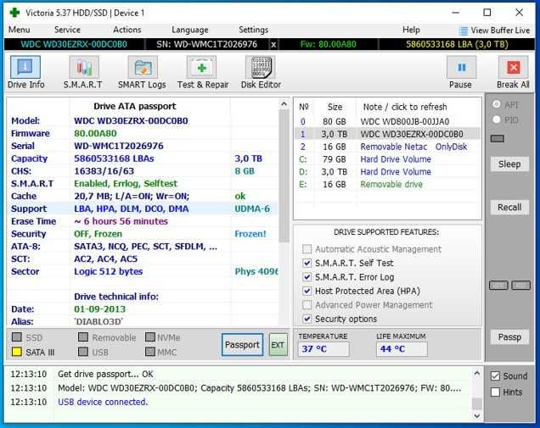Click the UDMA-6 support value
This screenshot has height=428, width=540.
tap(252, 209)
